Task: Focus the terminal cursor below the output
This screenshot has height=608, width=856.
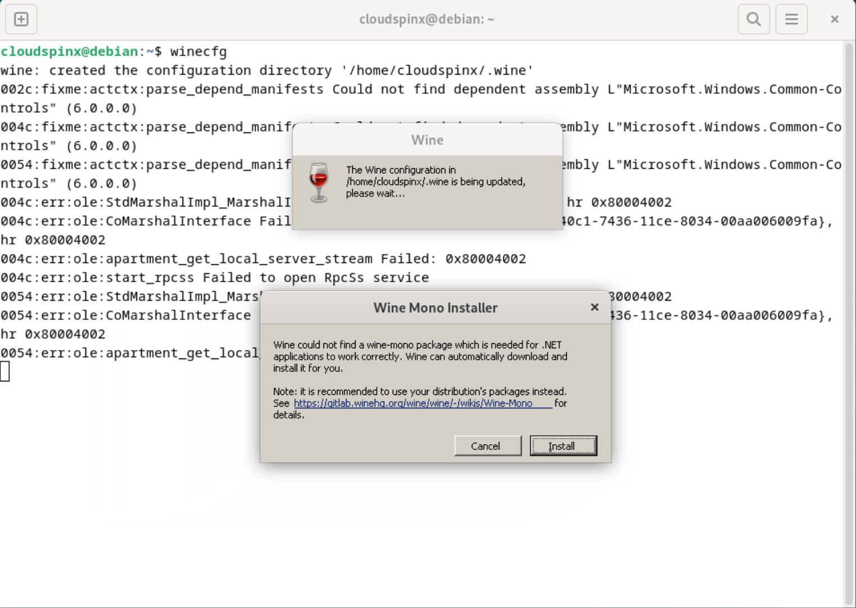Action: (6, 370)
